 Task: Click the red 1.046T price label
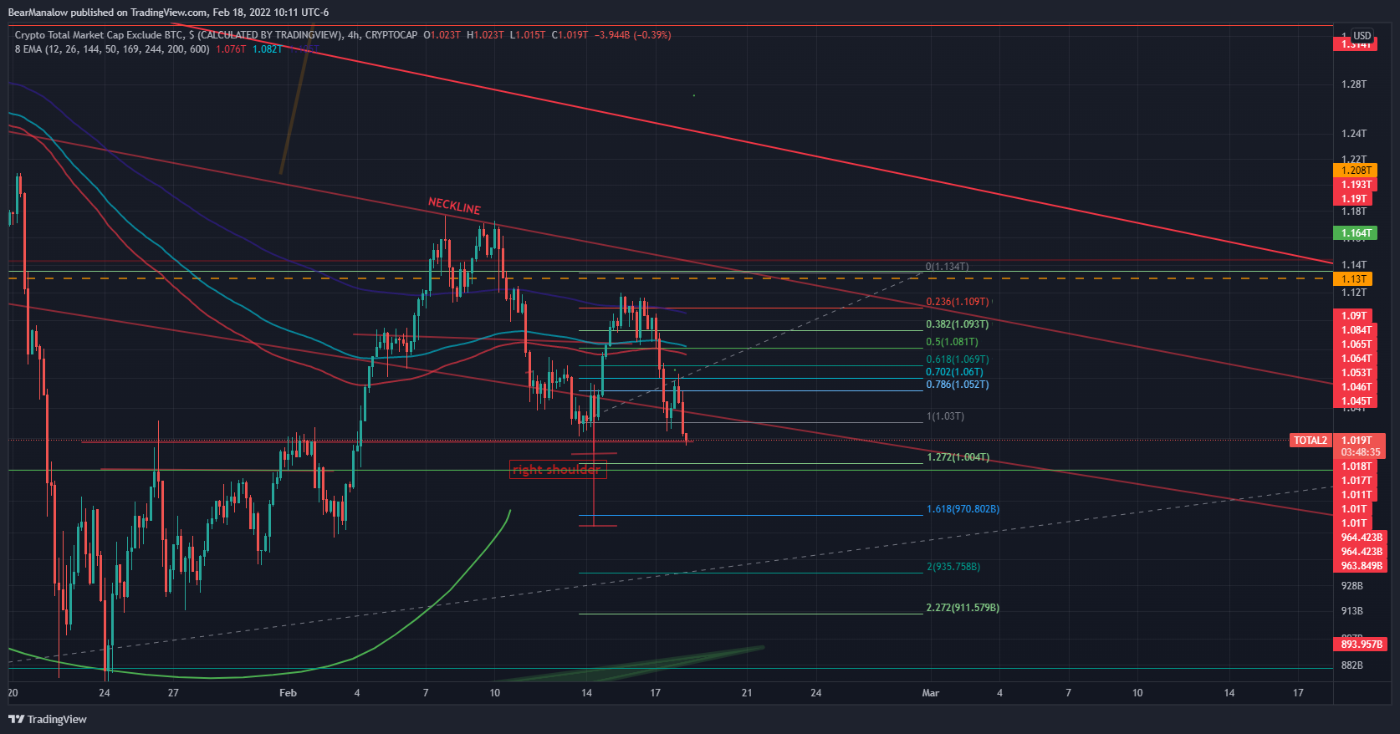click(1356, 387)
